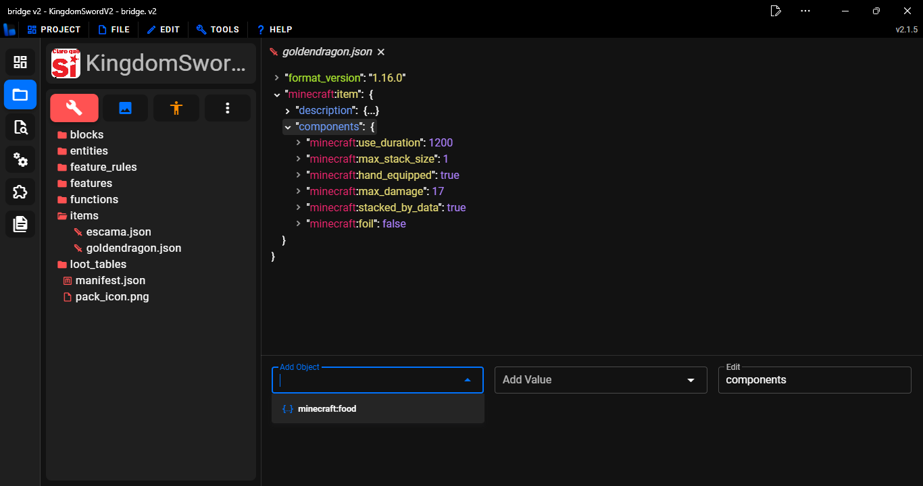Collapse the components object node

click(287, 126)
